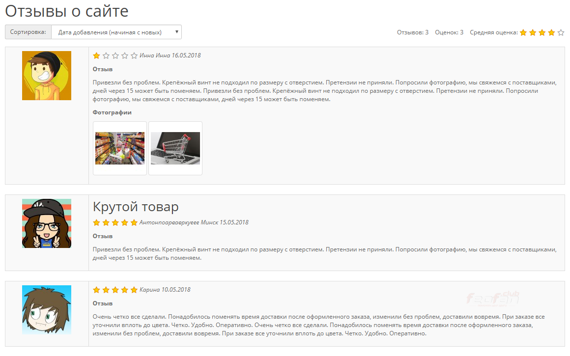This screenshot has width=570, height=356.
Task: Click the girl with cap and glasses avatar
Action: [47, 223]
